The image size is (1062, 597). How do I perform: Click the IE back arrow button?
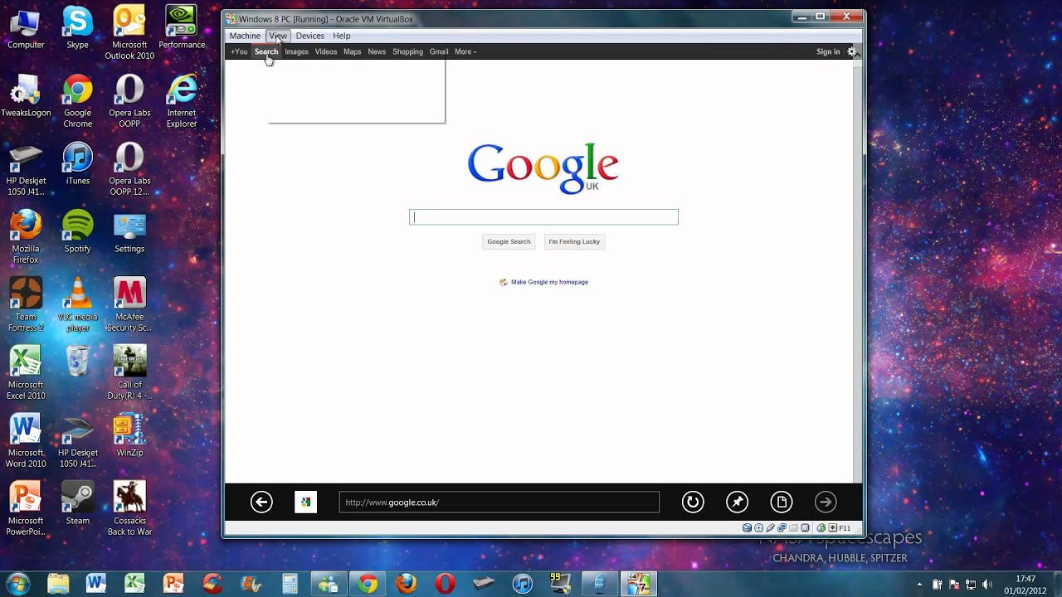pos(261,502)
